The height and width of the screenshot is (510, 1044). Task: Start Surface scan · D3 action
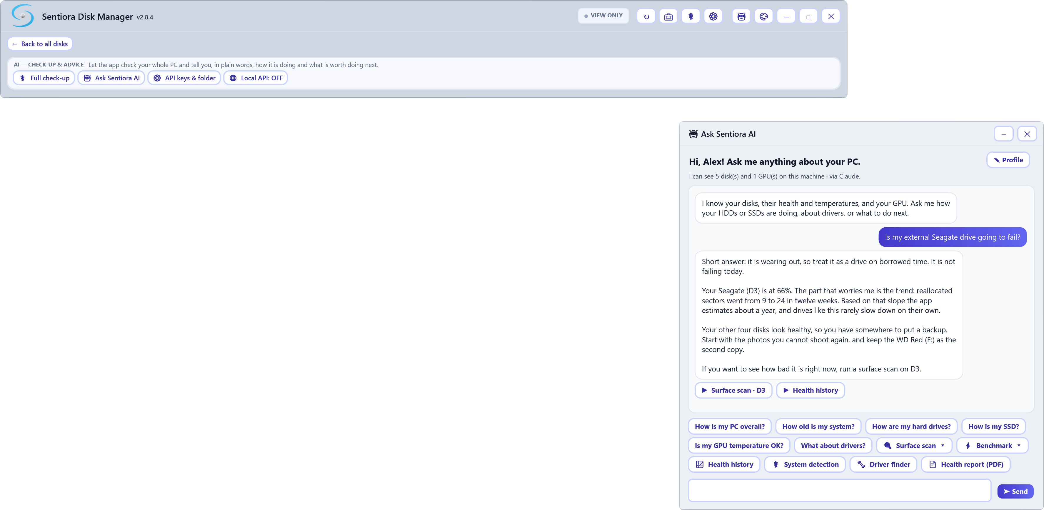click(733, 390)
